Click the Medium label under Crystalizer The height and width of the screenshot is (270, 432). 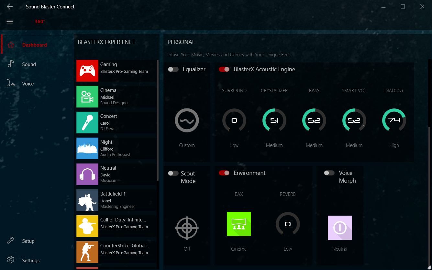click(274, 145)
